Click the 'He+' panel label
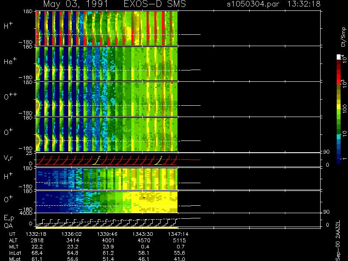The height and width of the screenshot is (261, 348). pos(10,61)
